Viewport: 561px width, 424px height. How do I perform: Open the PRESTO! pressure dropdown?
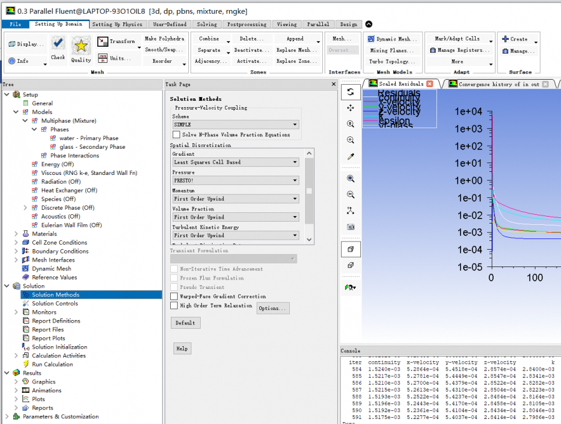234,181
